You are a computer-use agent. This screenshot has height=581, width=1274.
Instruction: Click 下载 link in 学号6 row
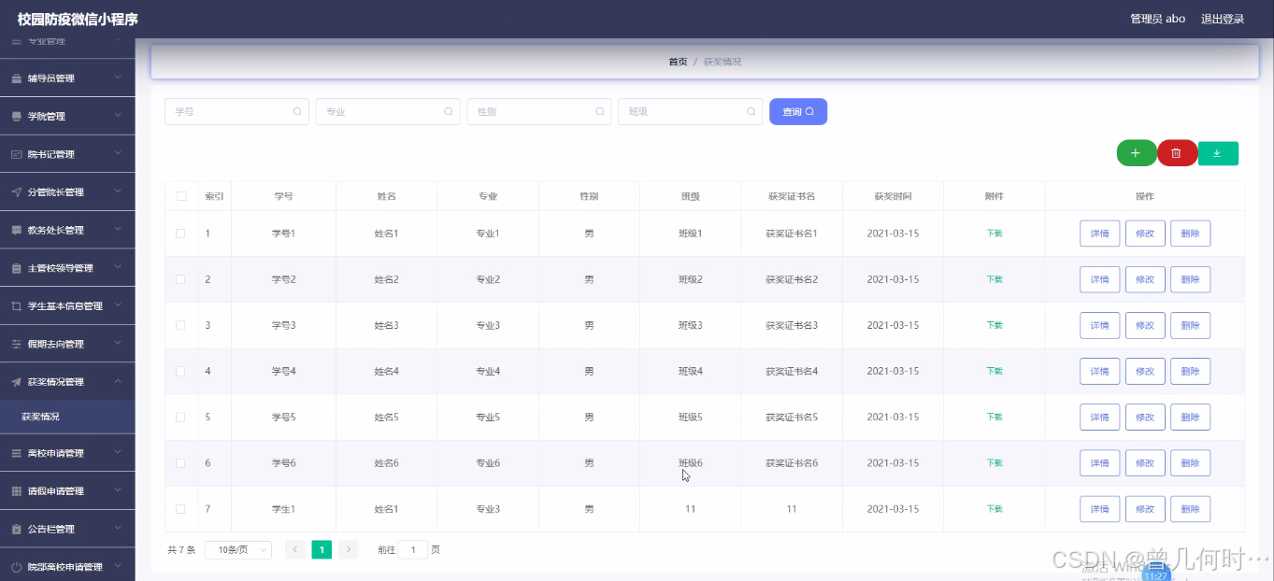(x=995, y=463)
